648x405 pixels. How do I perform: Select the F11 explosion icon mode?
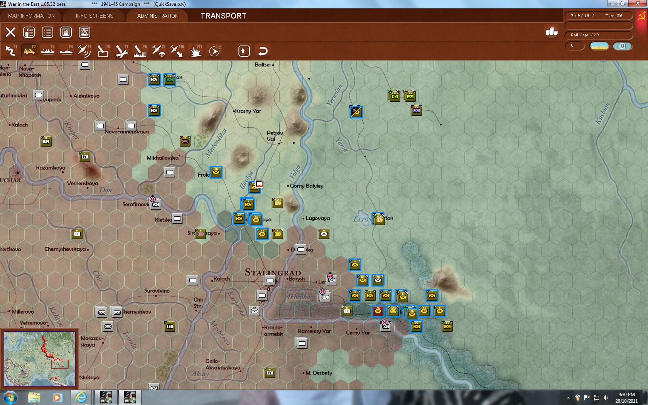pos(196,51)
